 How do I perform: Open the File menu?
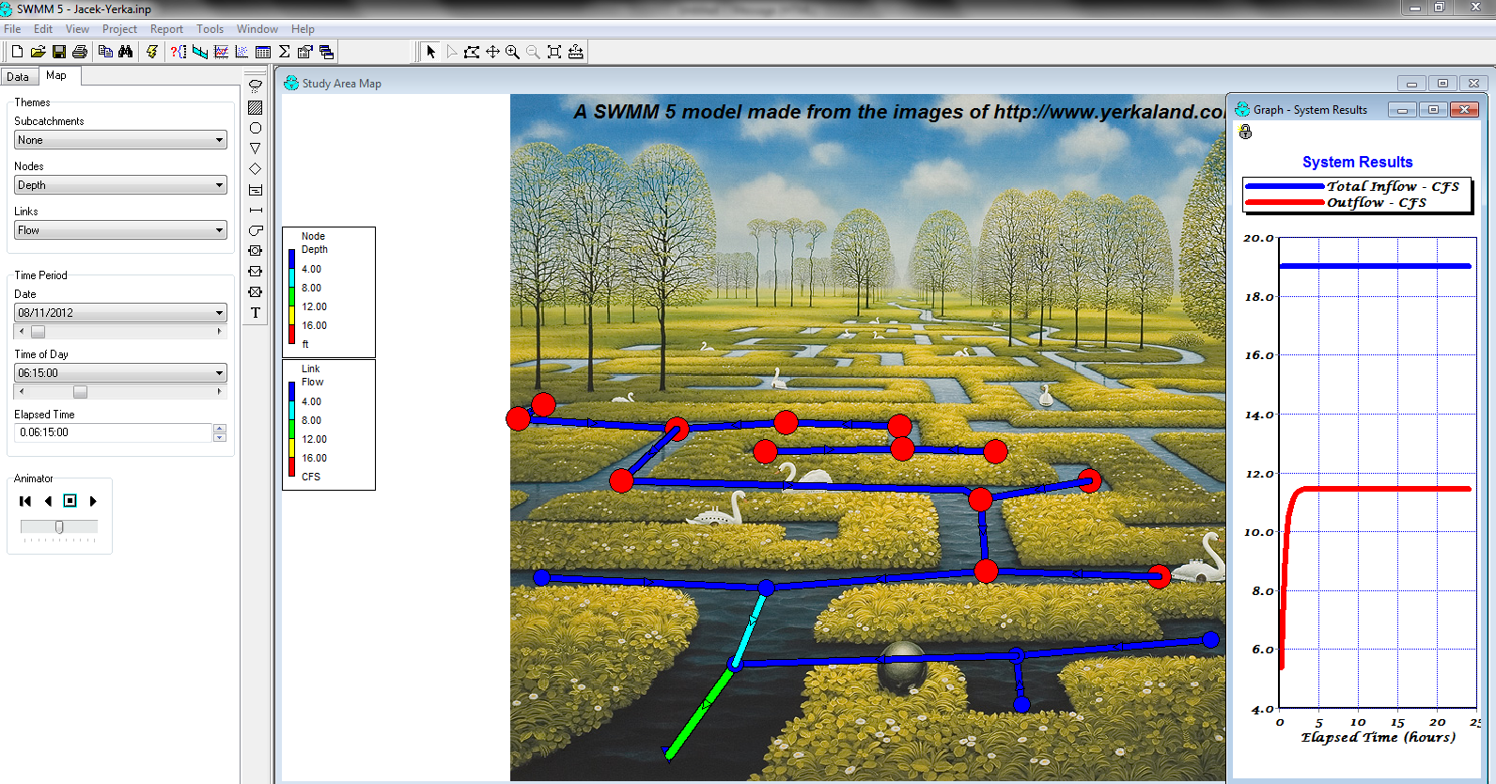pyautogui.click(x=12, y=29)
